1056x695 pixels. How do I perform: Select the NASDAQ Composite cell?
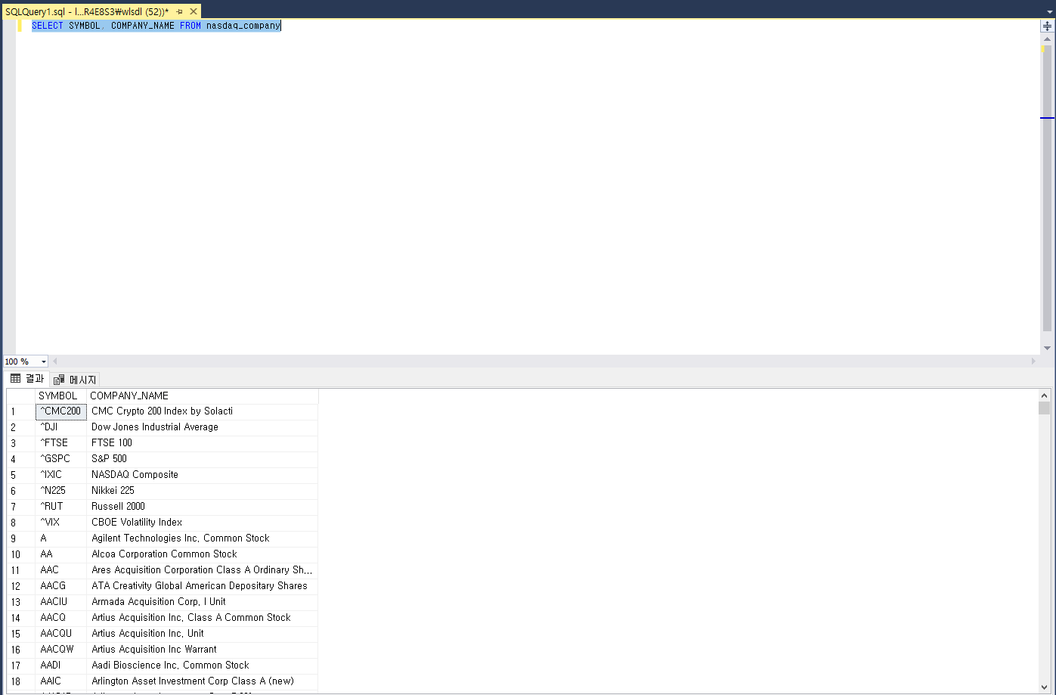pyautogui.click(x=202, y=475)
